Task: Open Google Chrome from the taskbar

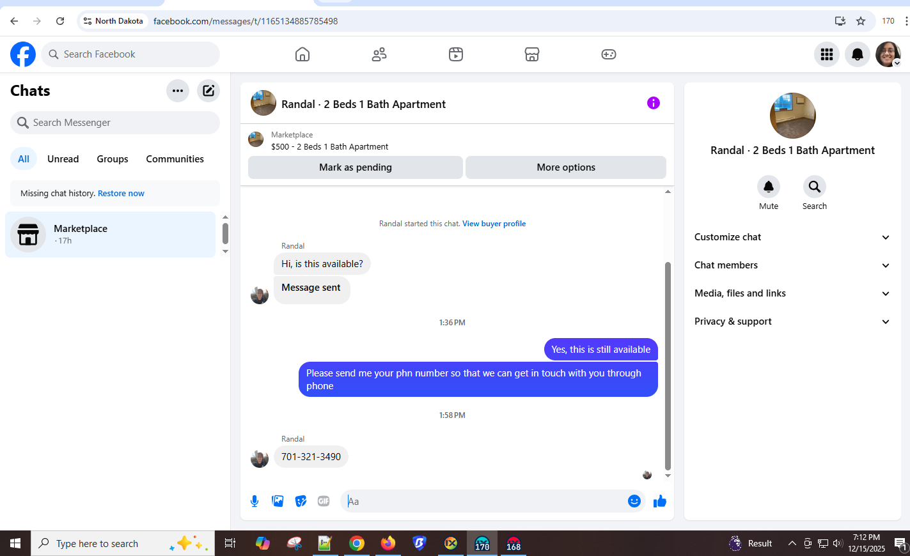Action: tap(357, 543)
